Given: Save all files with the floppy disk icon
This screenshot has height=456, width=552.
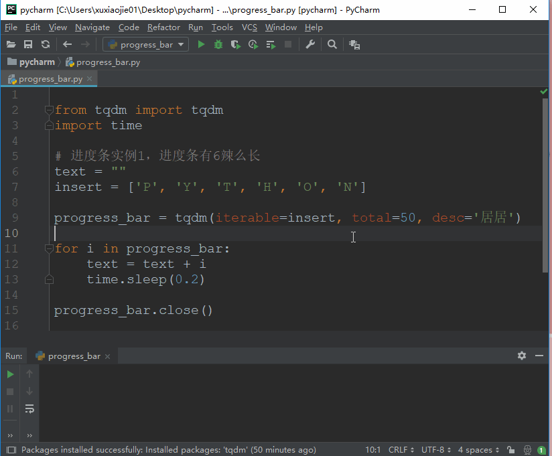Looking at the screenshot, I should (x=27, y=44).
